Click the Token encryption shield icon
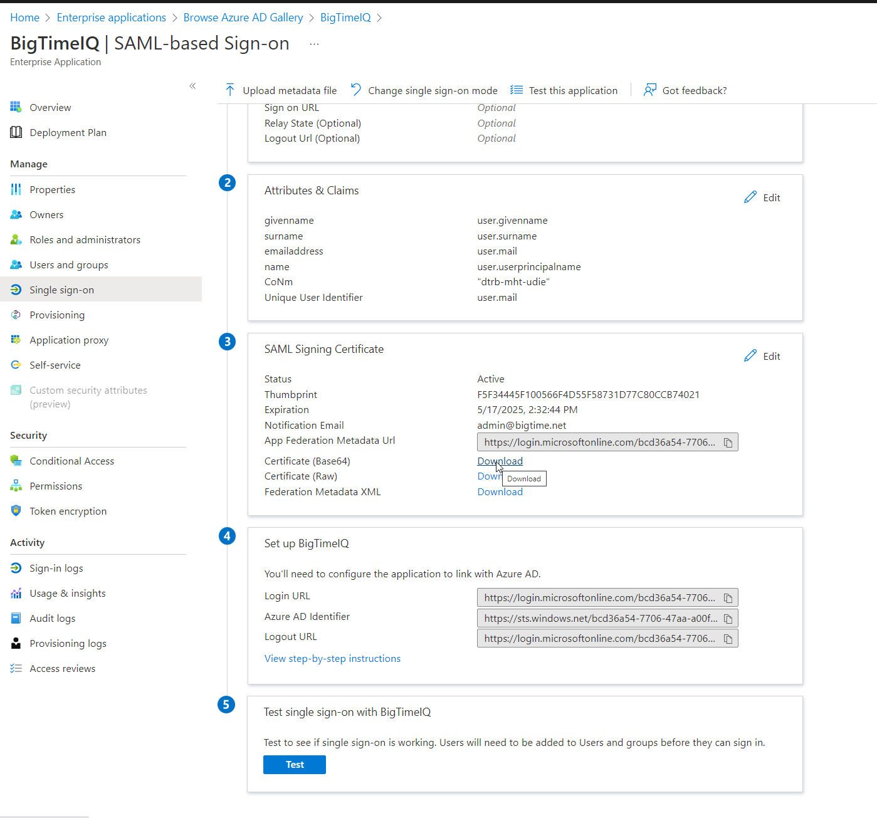Screen dimensions: 877x818 pos(16,511)
